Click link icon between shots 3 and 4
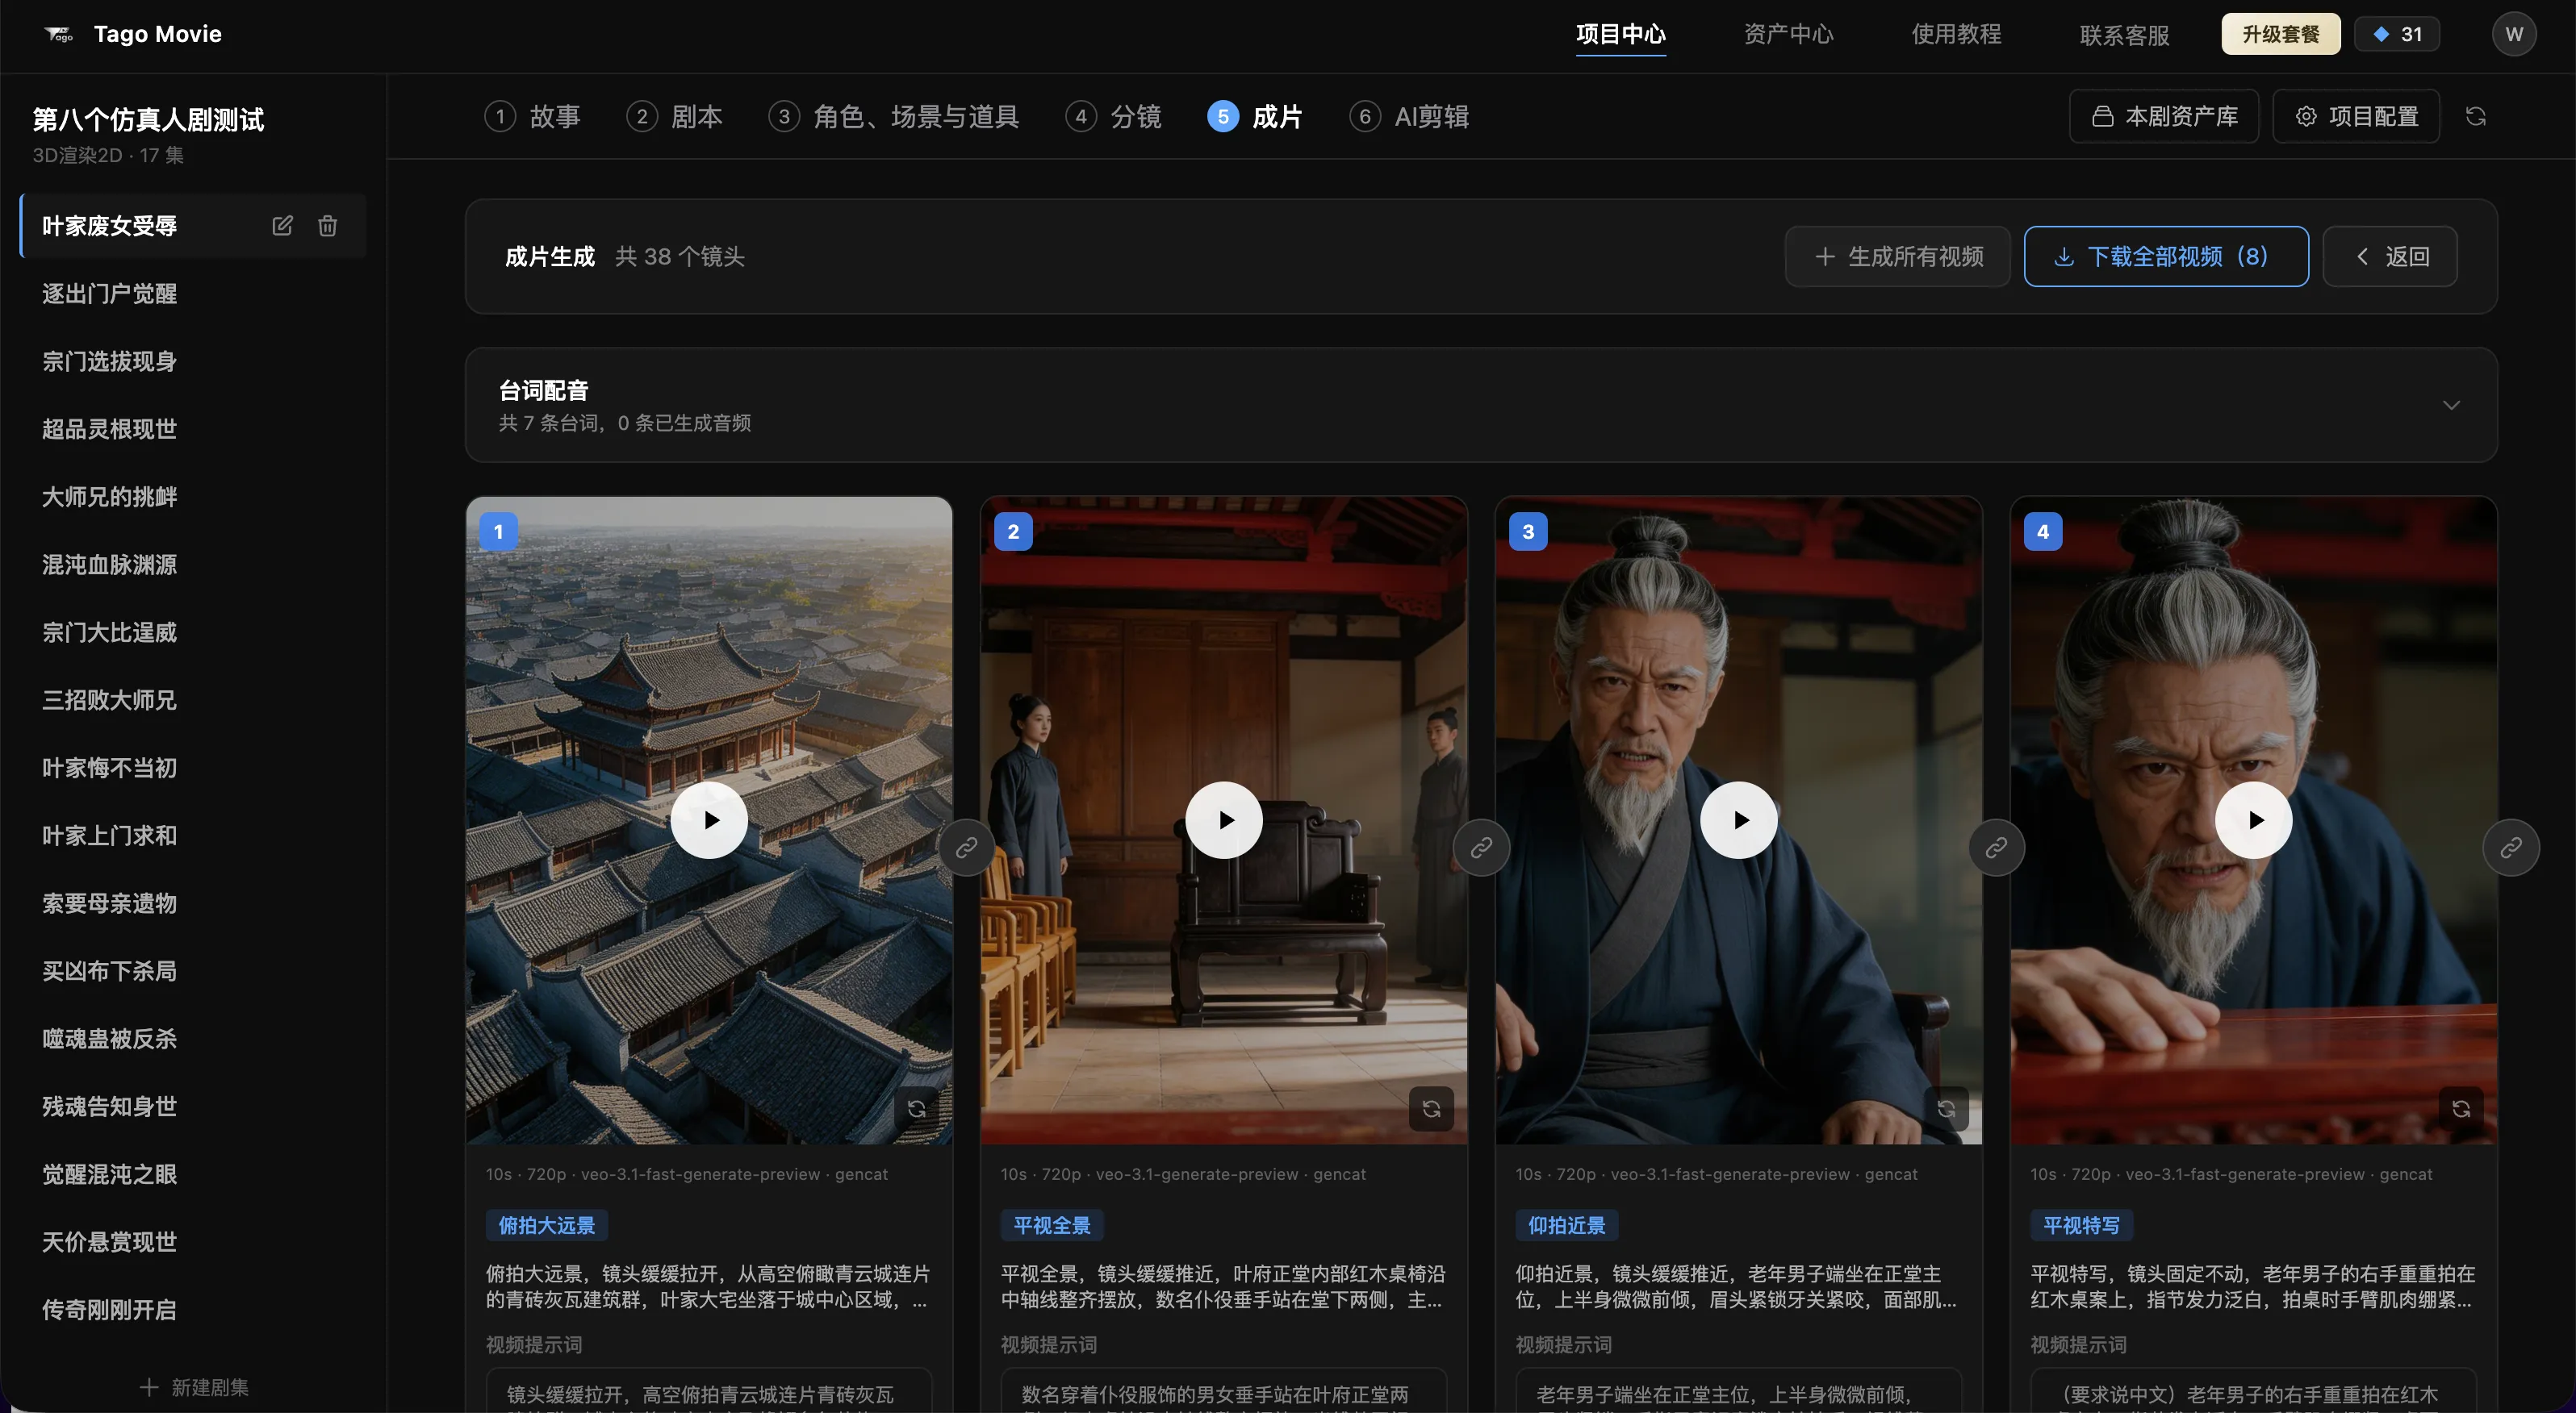 tap(1996, 848)
